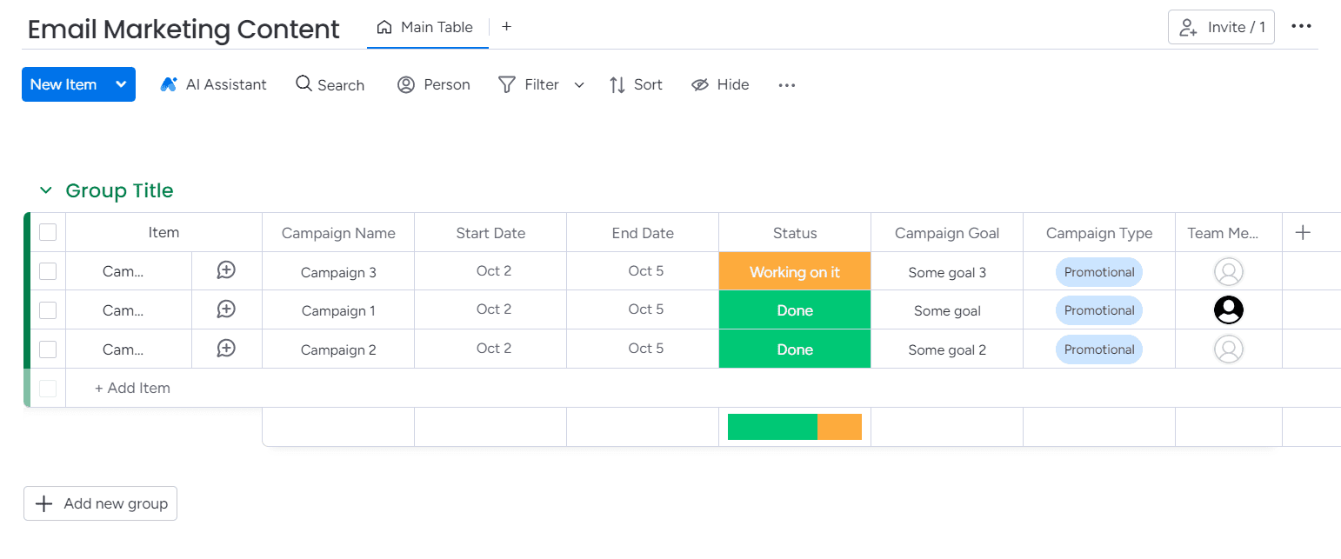
Task: Toggle Hide columns eye icon
Action: pyautogui.click(x=700, y=84)
